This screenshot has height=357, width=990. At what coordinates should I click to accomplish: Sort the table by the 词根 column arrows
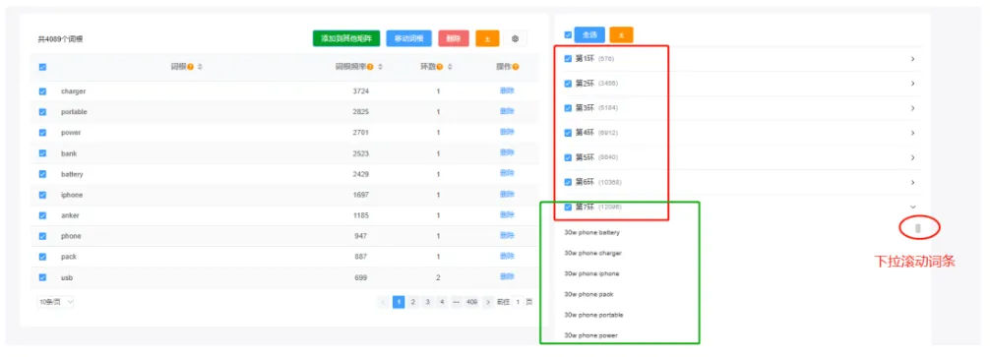coord(200,66)
